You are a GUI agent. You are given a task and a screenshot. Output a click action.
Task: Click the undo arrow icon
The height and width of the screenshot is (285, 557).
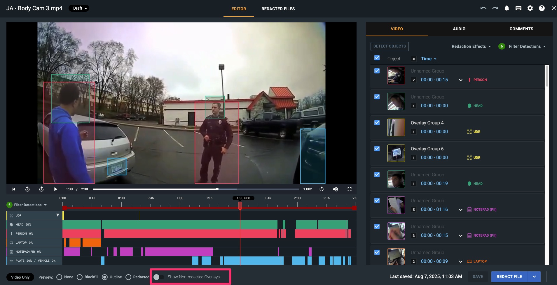coord(483,8)
